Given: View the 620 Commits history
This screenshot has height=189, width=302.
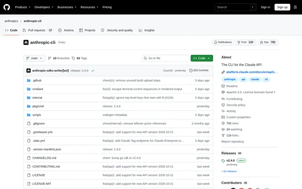Looking at the screenshot, I should click(x=199, y=70).
